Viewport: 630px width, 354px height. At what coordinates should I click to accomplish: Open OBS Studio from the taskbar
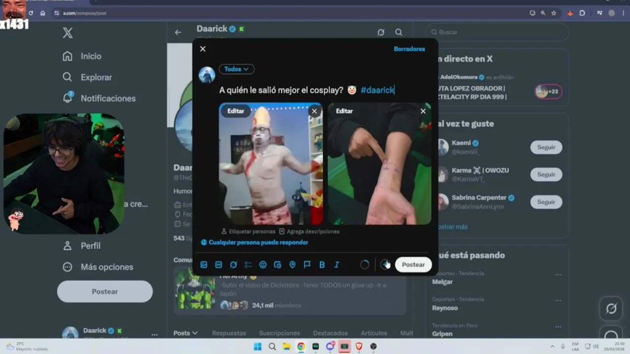[374, 347]
